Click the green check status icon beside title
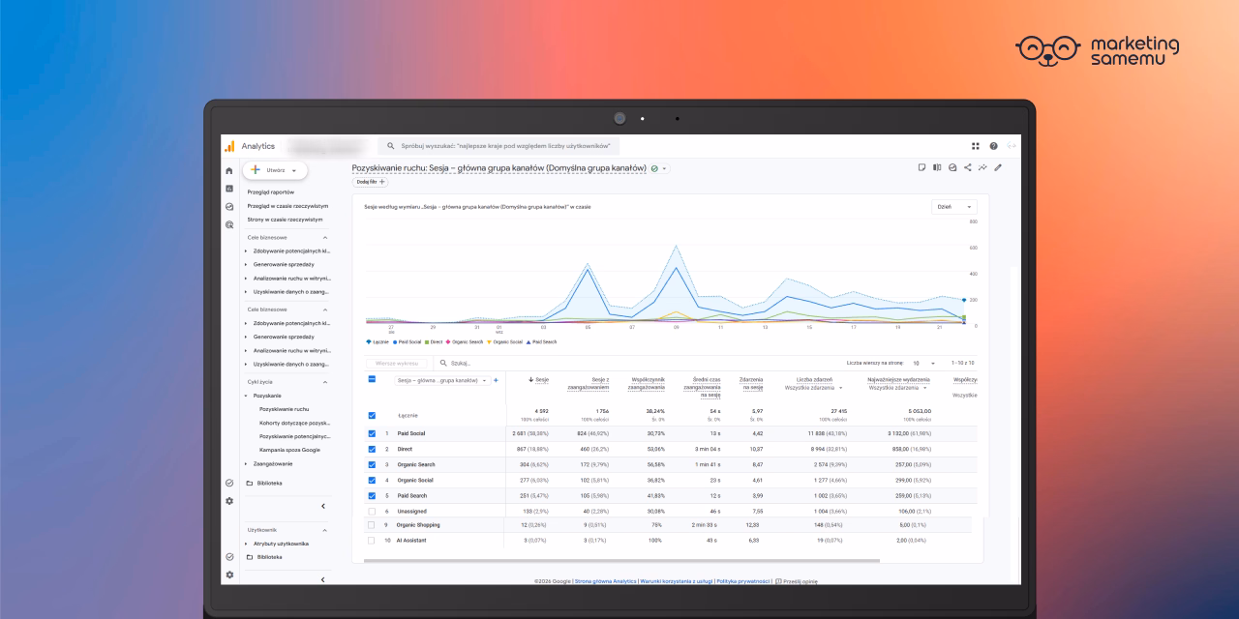The image size is (1239, 619). tap(655, 168)
